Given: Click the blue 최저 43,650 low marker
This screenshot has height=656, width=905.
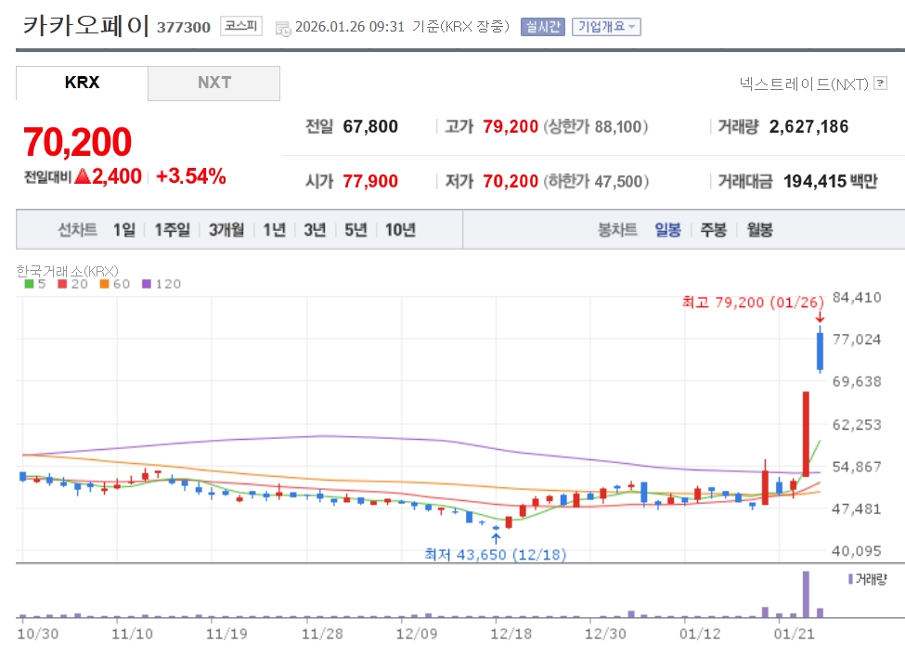Looking at the screenshot, I should coord(495,554).
